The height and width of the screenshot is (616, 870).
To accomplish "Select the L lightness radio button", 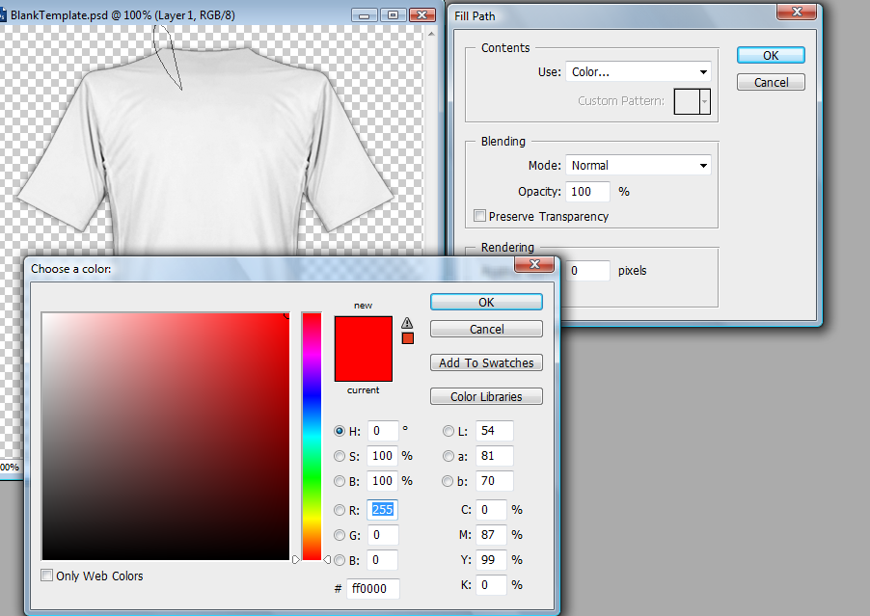I will 449,431.
